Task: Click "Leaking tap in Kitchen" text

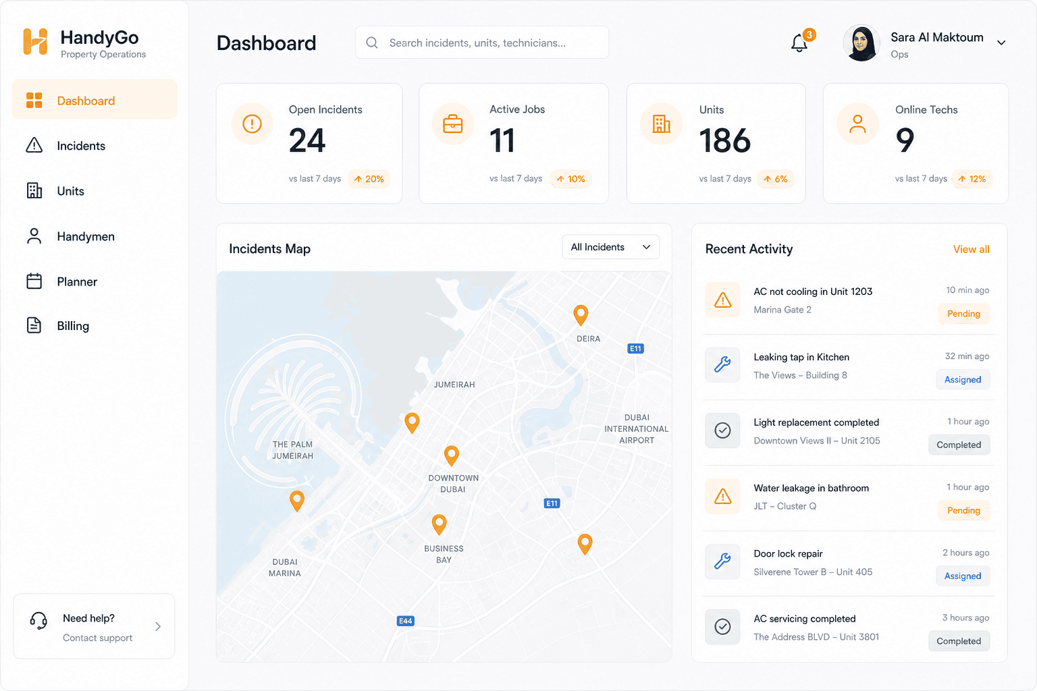Action: click(x=801, y=357)
